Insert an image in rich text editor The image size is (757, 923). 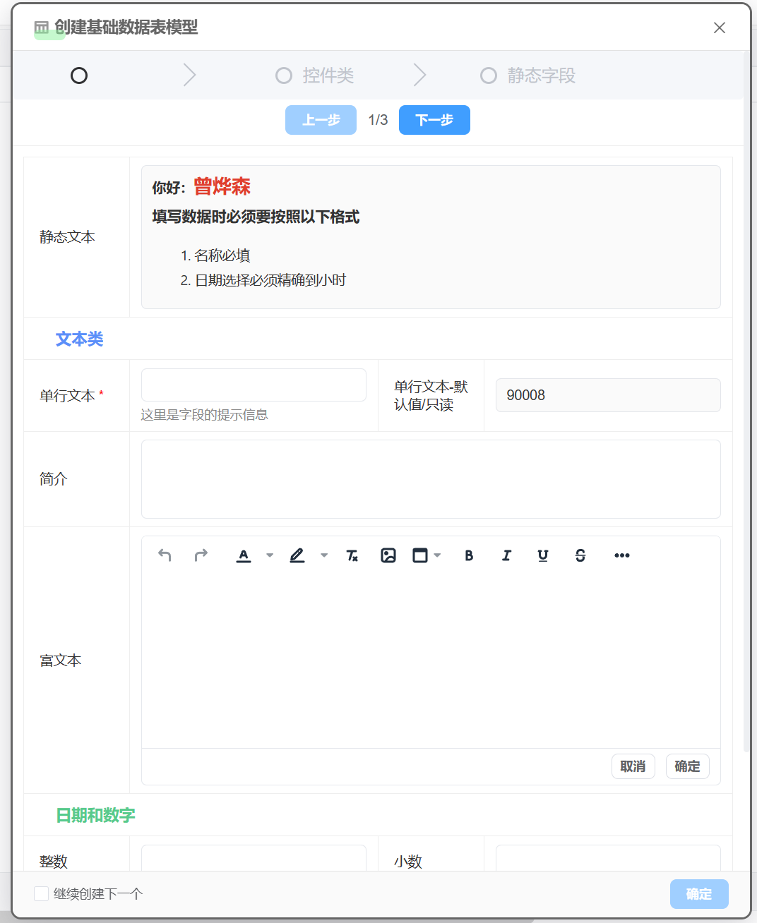(x=388, y=555)
